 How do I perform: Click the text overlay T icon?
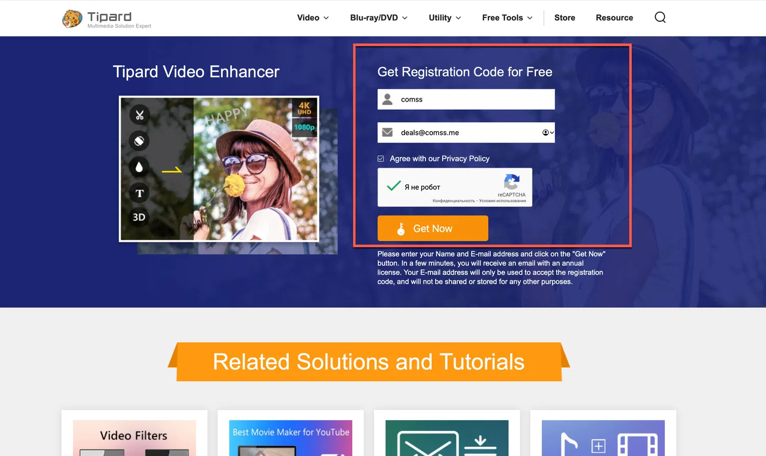139,193
